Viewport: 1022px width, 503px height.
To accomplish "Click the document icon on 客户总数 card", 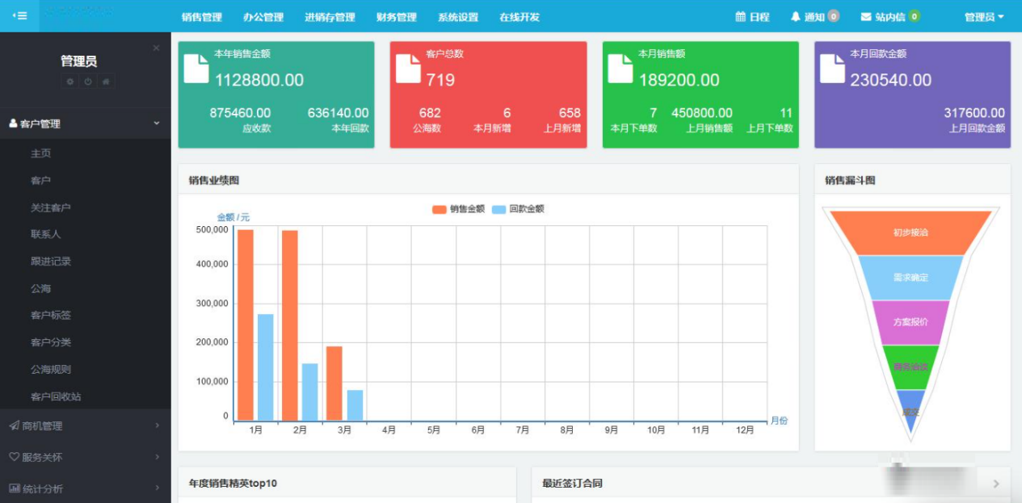I will [408, 69].
